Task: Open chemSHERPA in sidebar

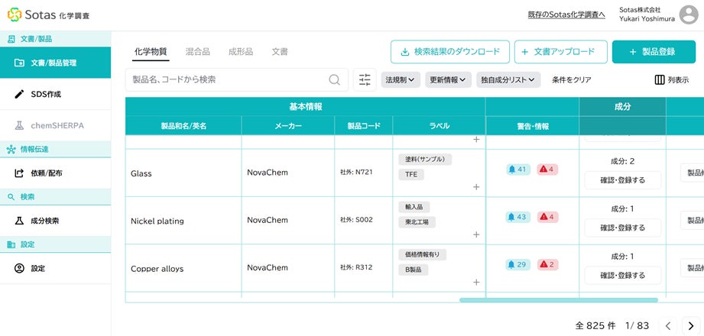Action: (55, 125)
